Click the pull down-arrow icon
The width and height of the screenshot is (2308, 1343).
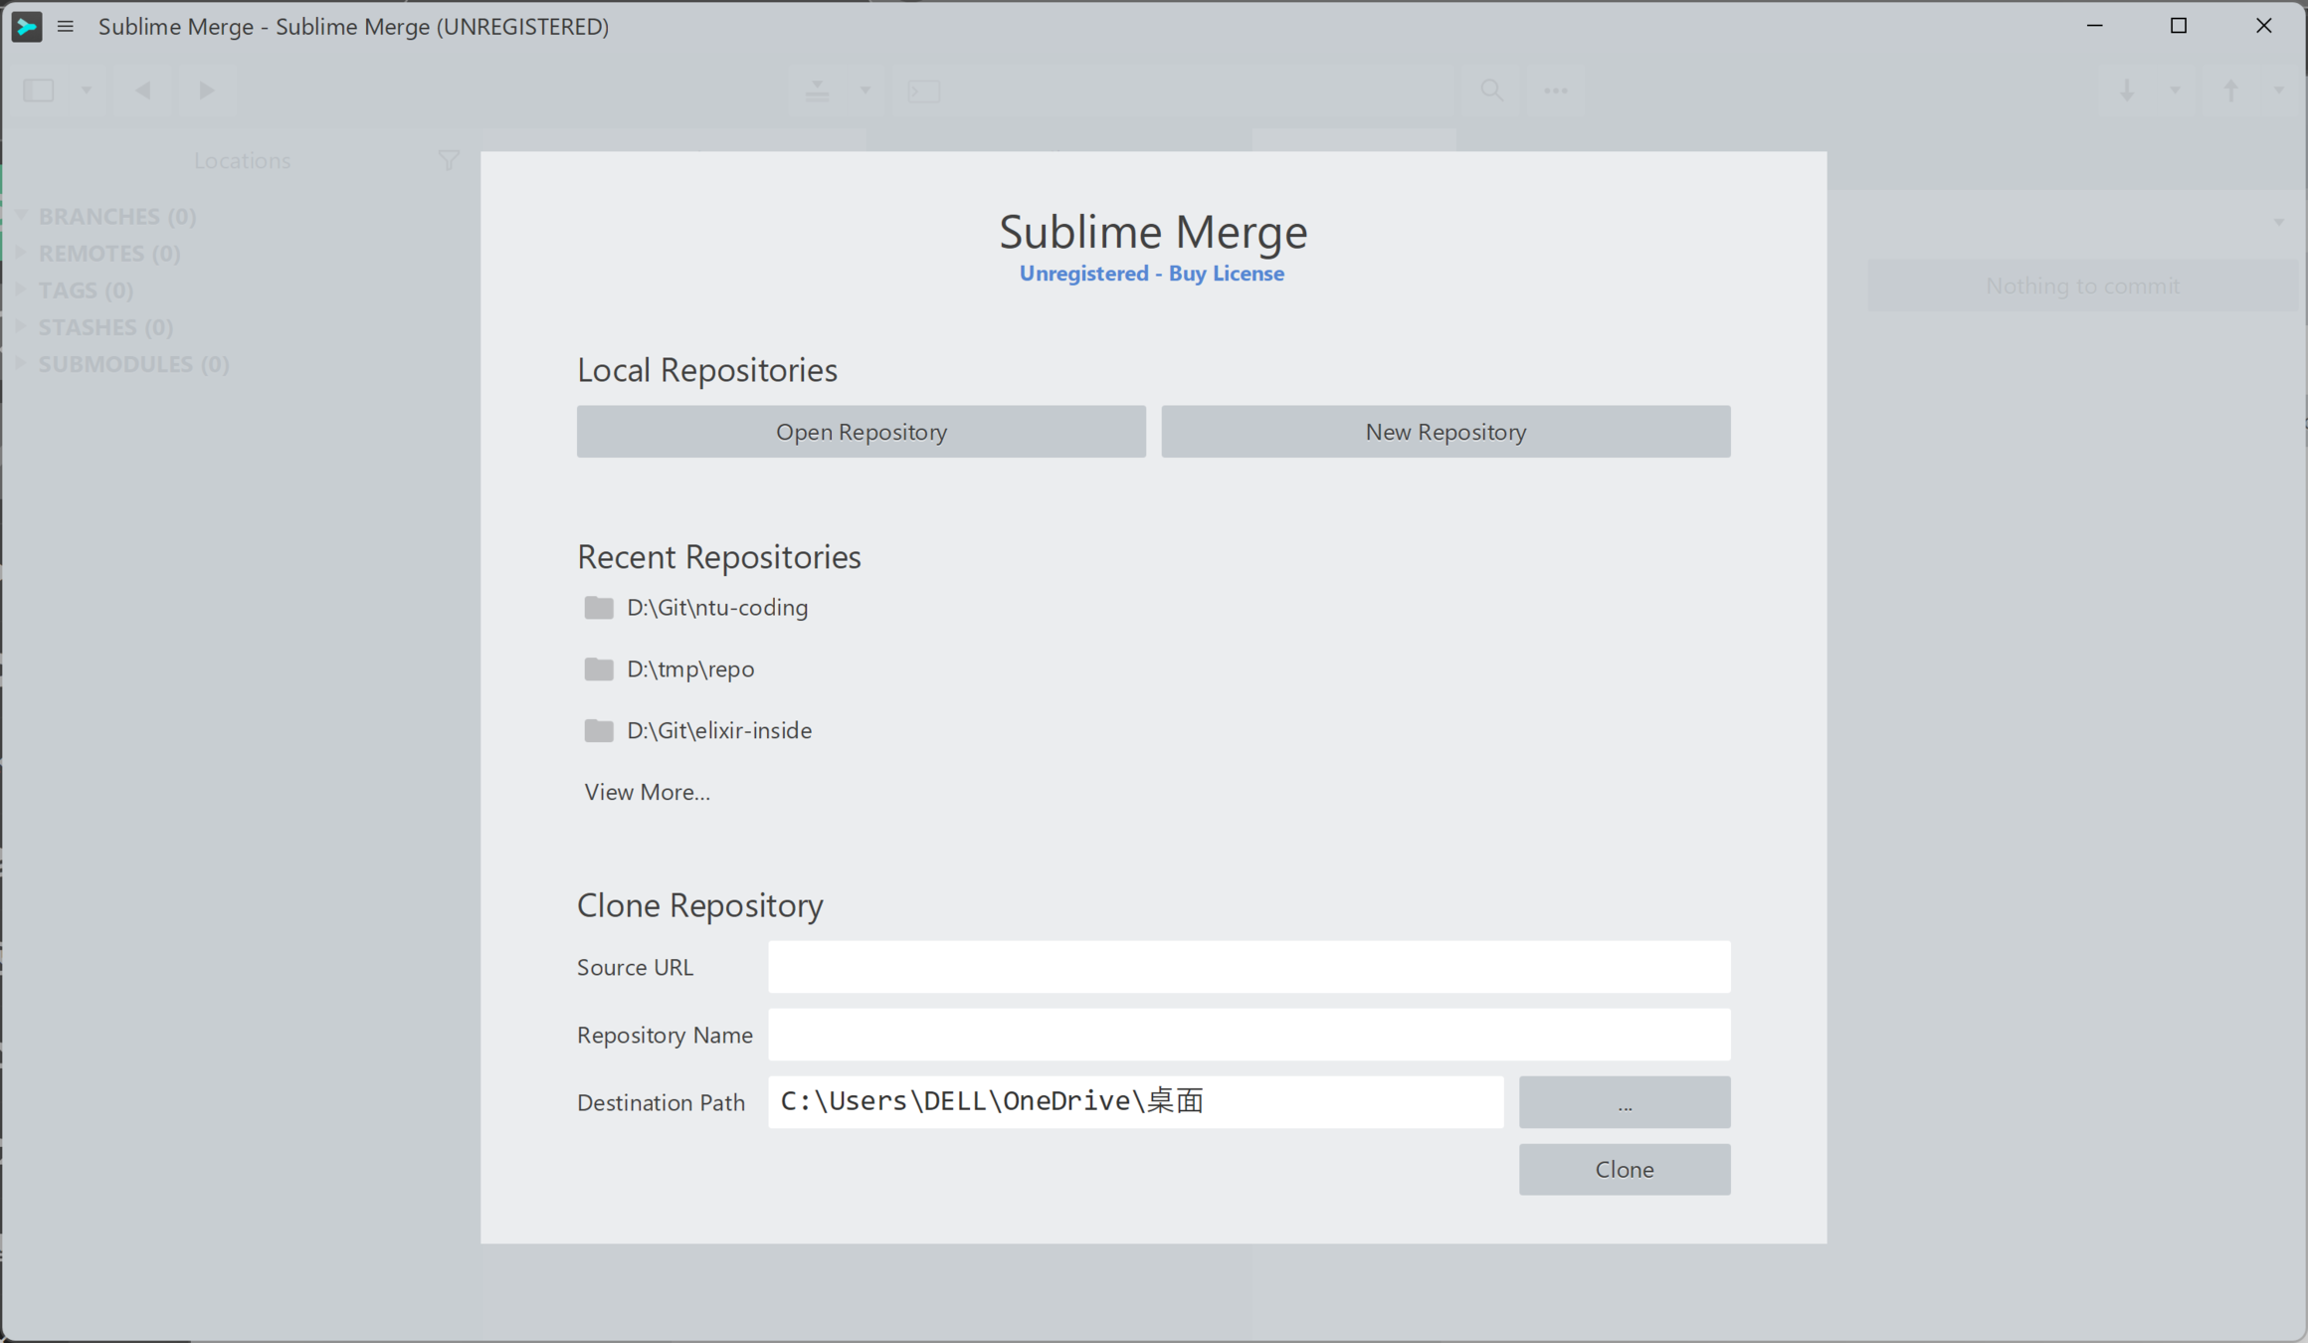(x=2127, y=91)
